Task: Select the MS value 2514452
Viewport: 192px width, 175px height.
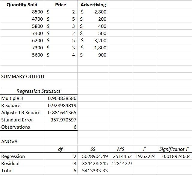Action: 121,156
